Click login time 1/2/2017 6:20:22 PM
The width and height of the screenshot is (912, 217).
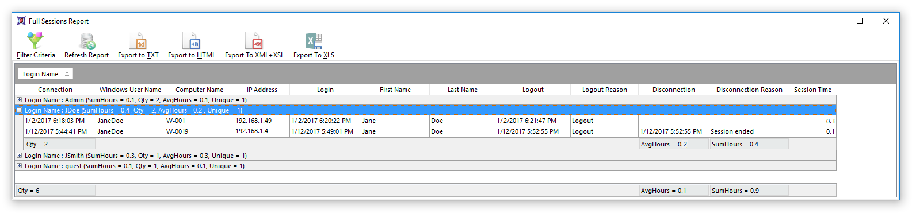[x=325, y=121]
